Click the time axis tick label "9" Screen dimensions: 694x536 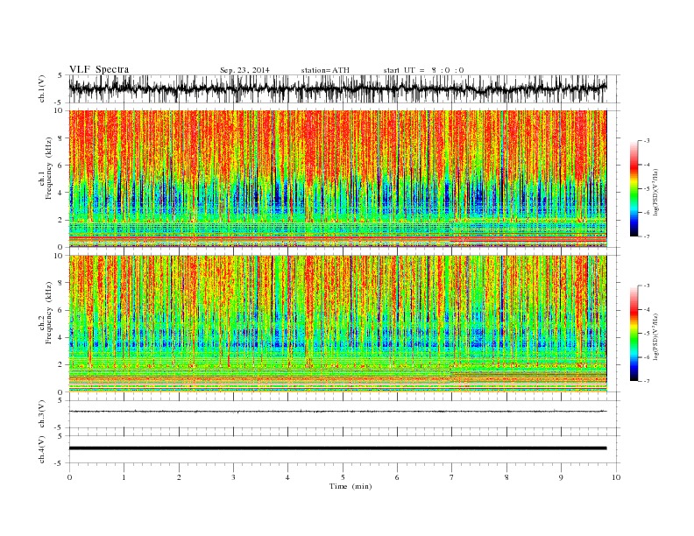click(561, 477)
